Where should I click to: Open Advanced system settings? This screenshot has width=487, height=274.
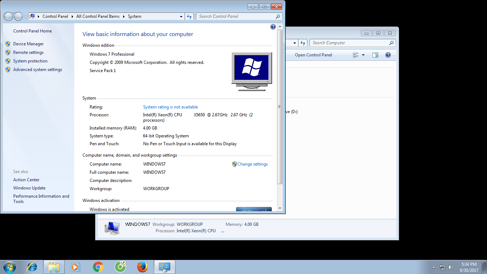[x=37, y=70]
